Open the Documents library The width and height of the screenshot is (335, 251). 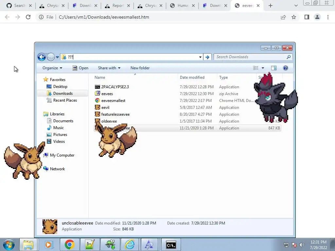click(x=63, y=121)
